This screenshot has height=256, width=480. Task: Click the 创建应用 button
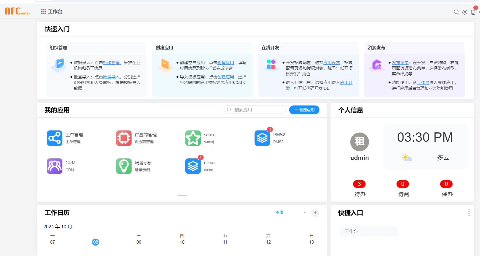click(304, 110)
